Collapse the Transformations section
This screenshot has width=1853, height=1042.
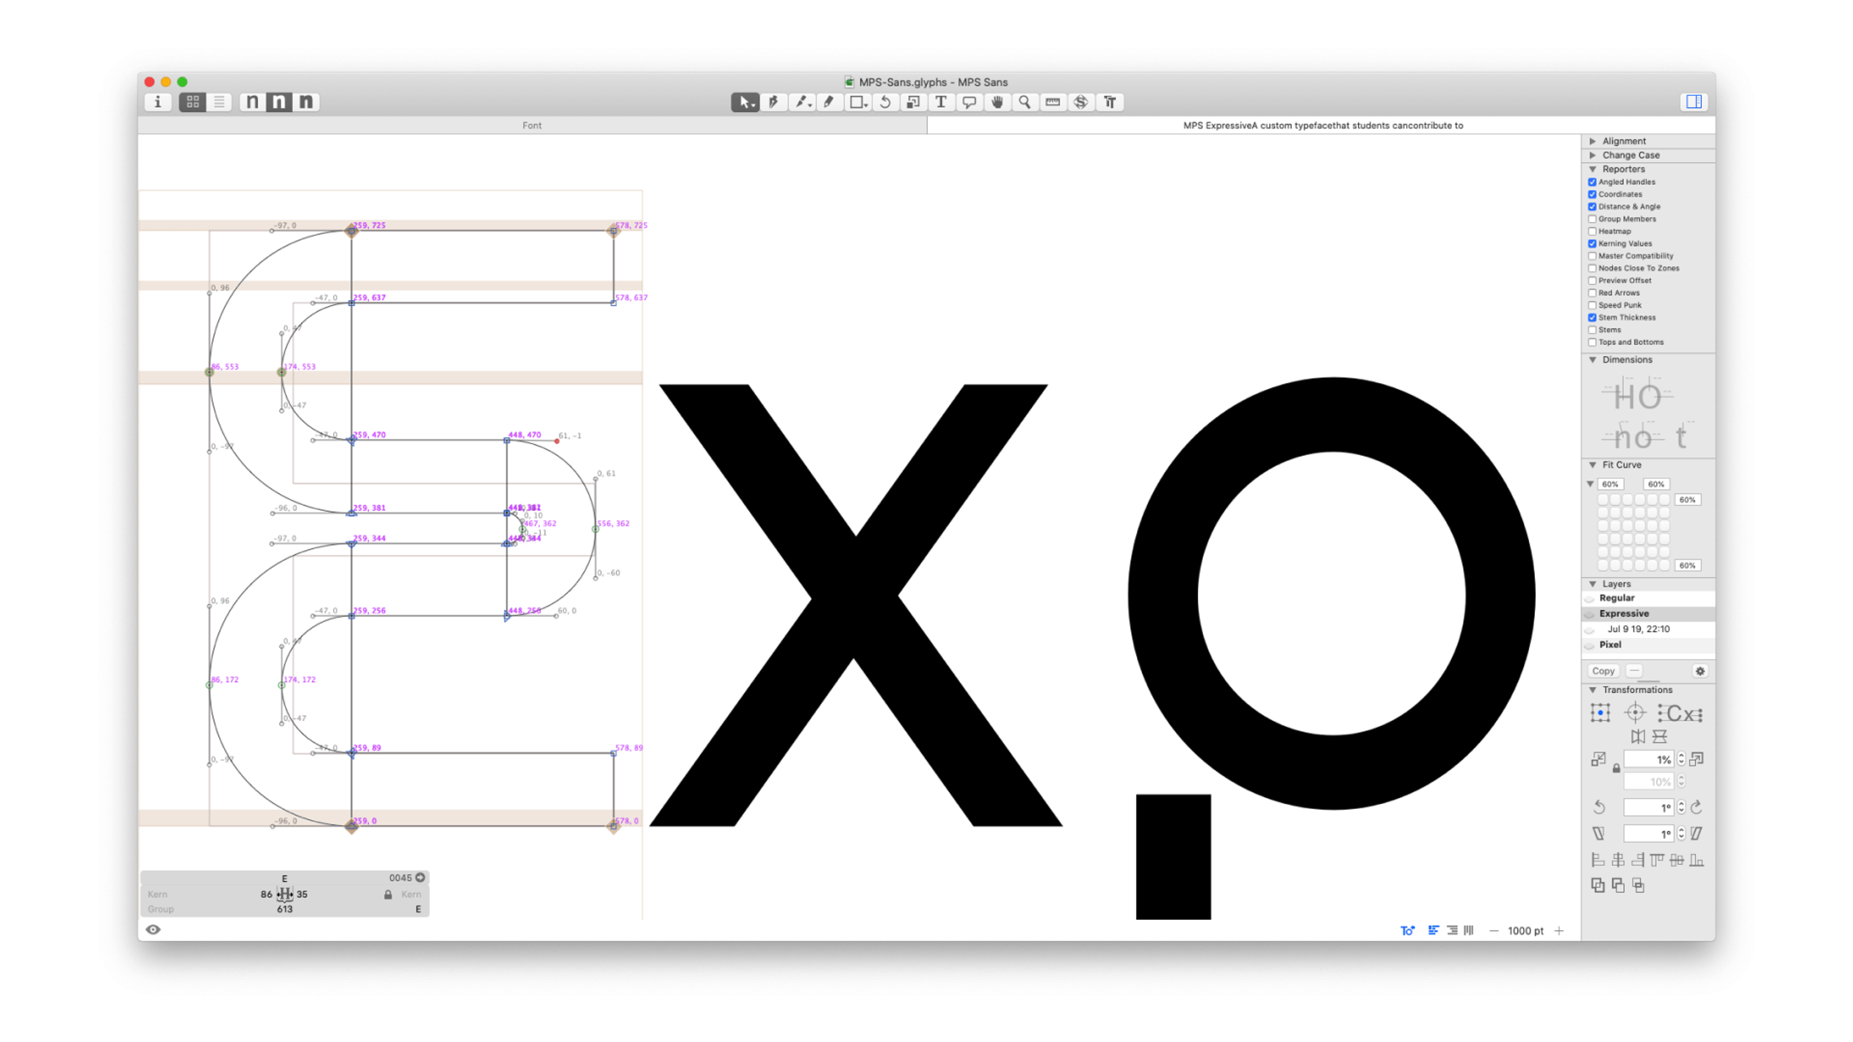coord(1592,690)
